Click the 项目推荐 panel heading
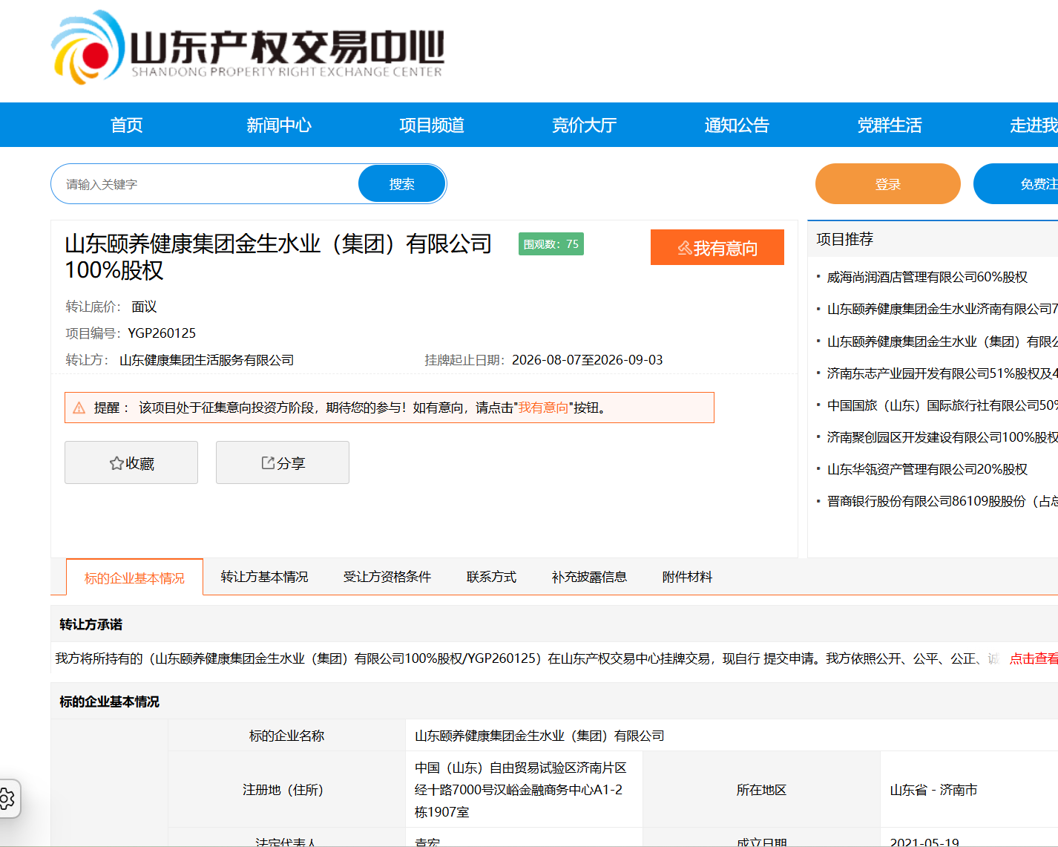This screenshot has height=847, width=1058. pyautogui.click(x=844, y=239)
